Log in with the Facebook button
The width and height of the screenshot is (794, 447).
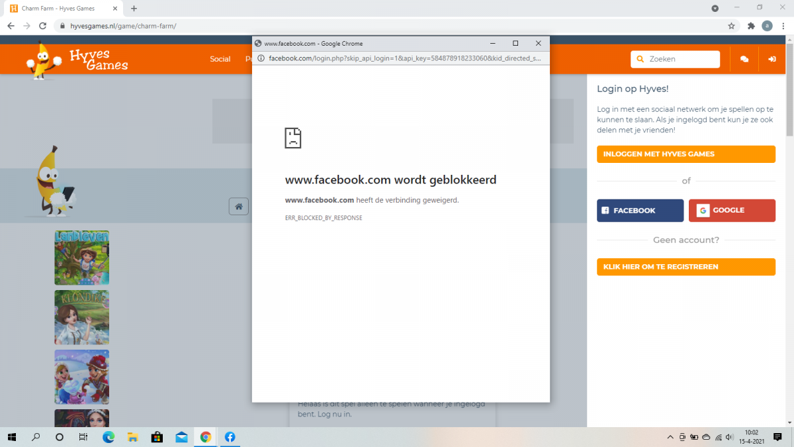640,211
